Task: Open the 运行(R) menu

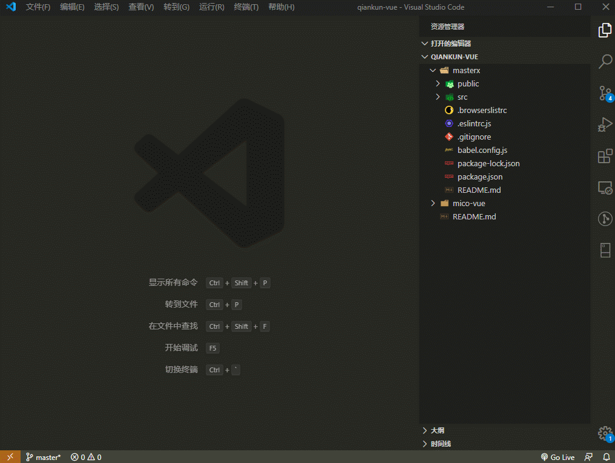Action: tap(211, 7)
